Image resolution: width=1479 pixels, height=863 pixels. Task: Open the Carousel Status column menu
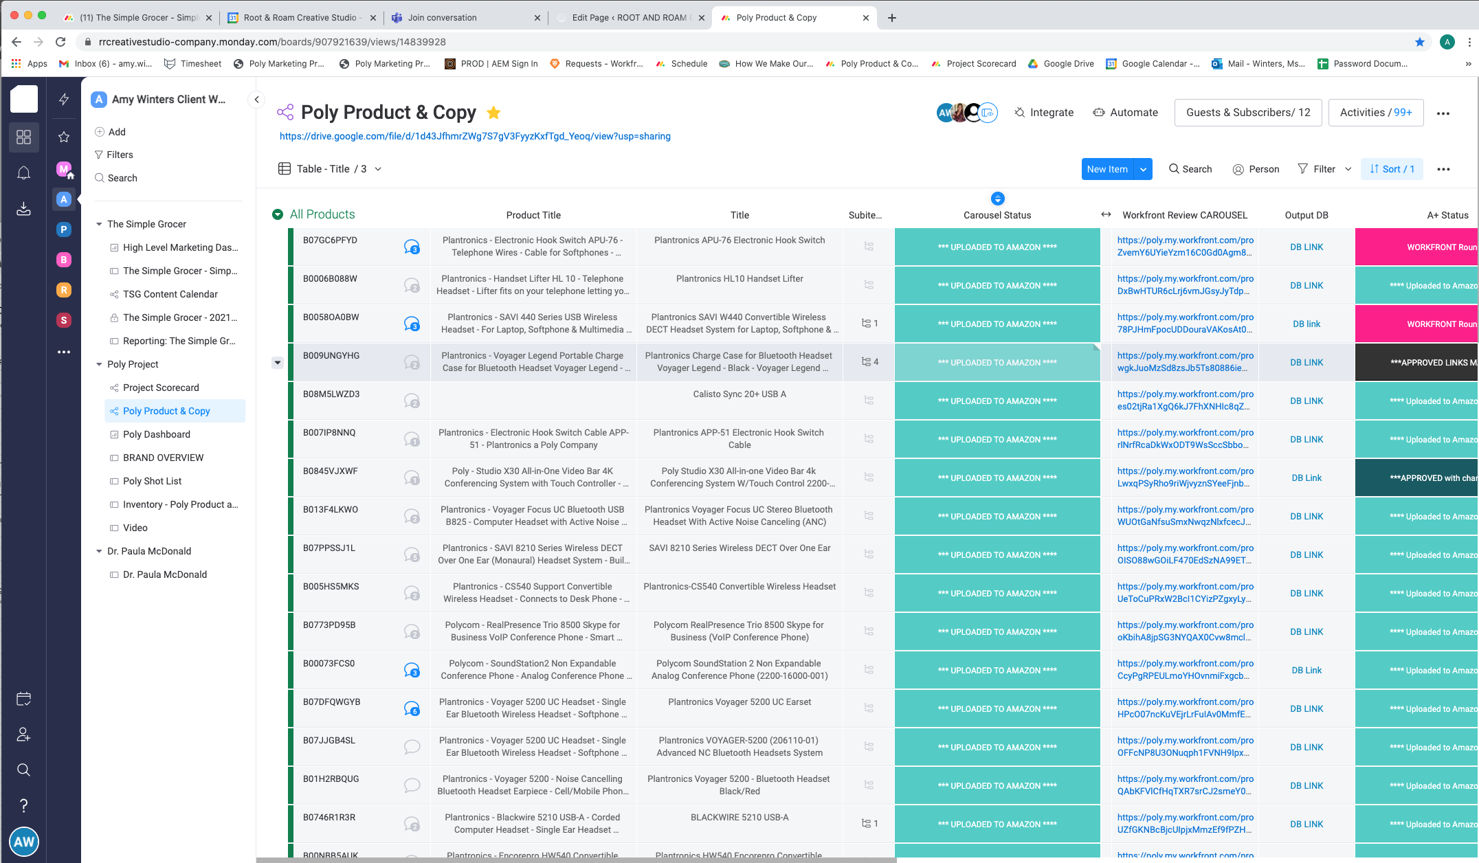tap(998, 199)
